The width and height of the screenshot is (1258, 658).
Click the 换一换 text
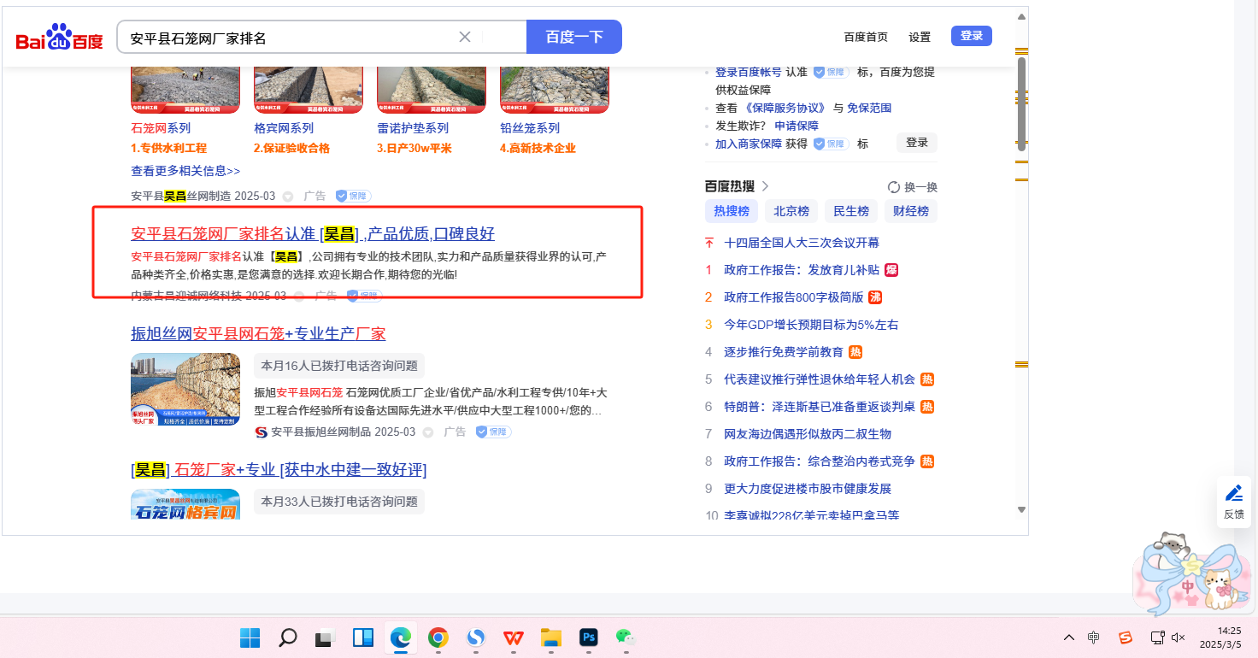(x=921, y=187)
